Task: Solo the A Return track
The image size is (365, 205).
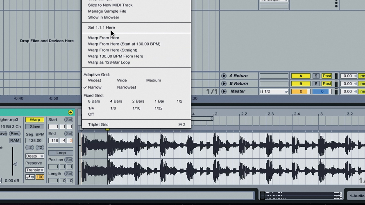Action: (x=316, y=76)
